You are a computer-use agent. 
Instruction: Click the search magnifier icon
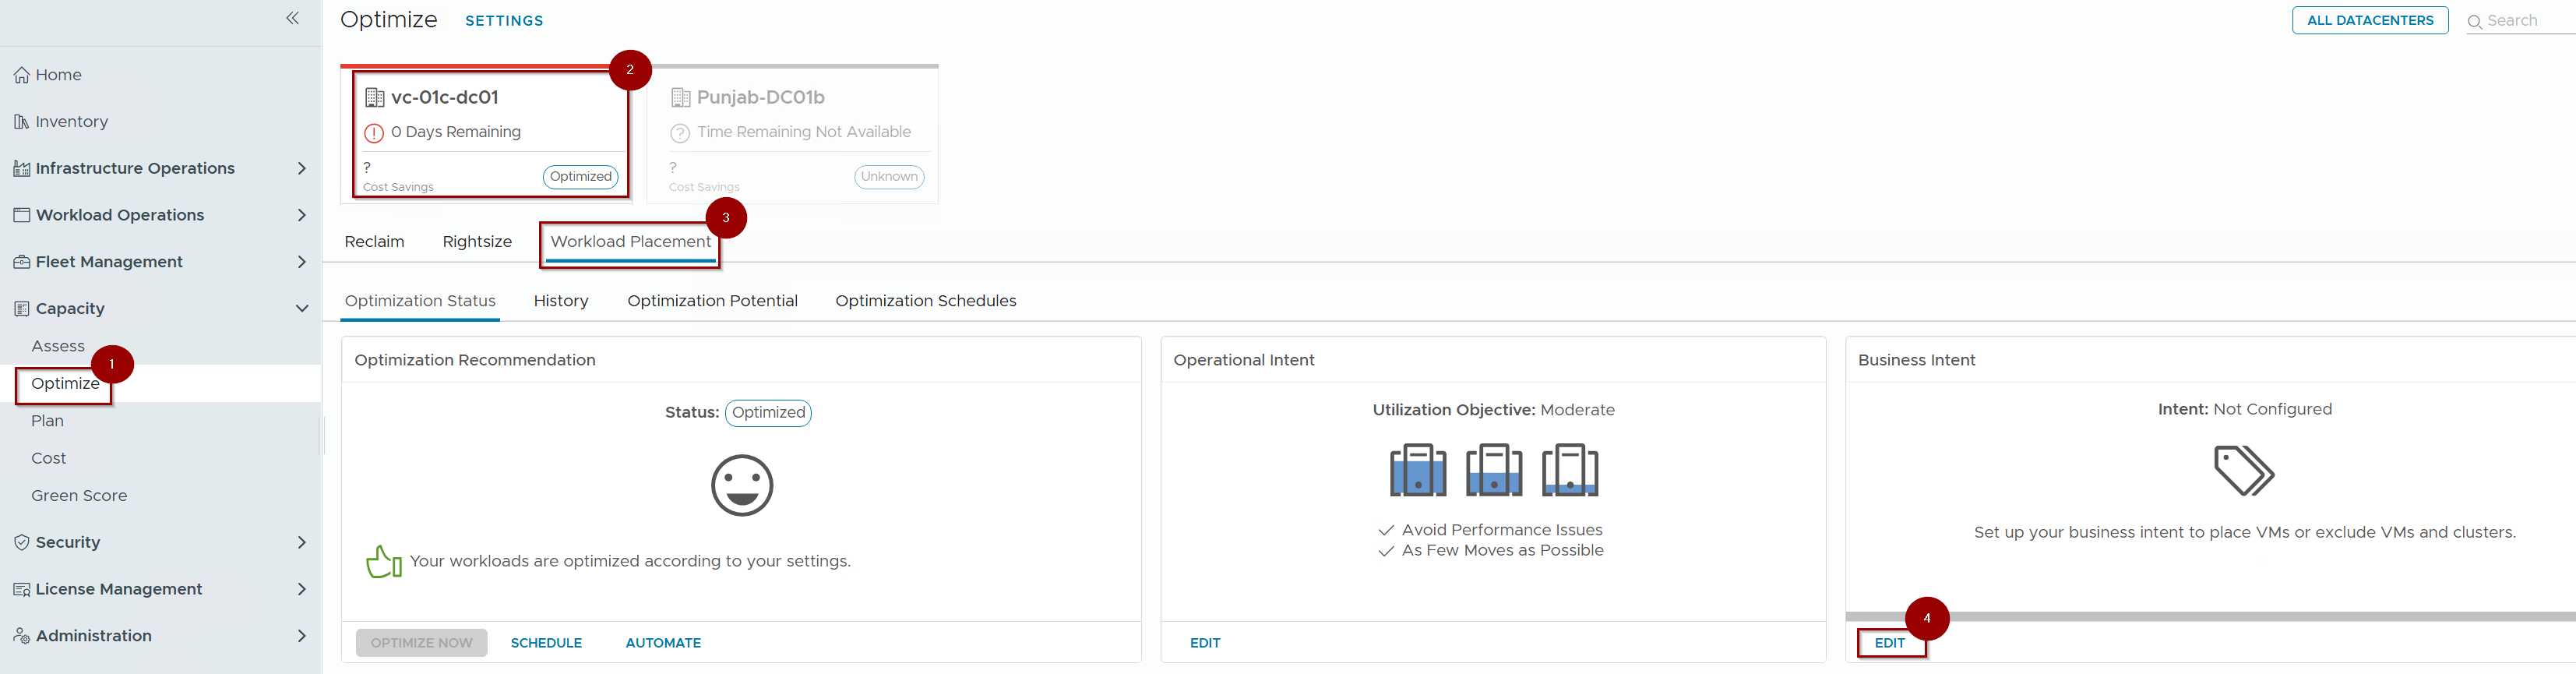[2474, 22]
